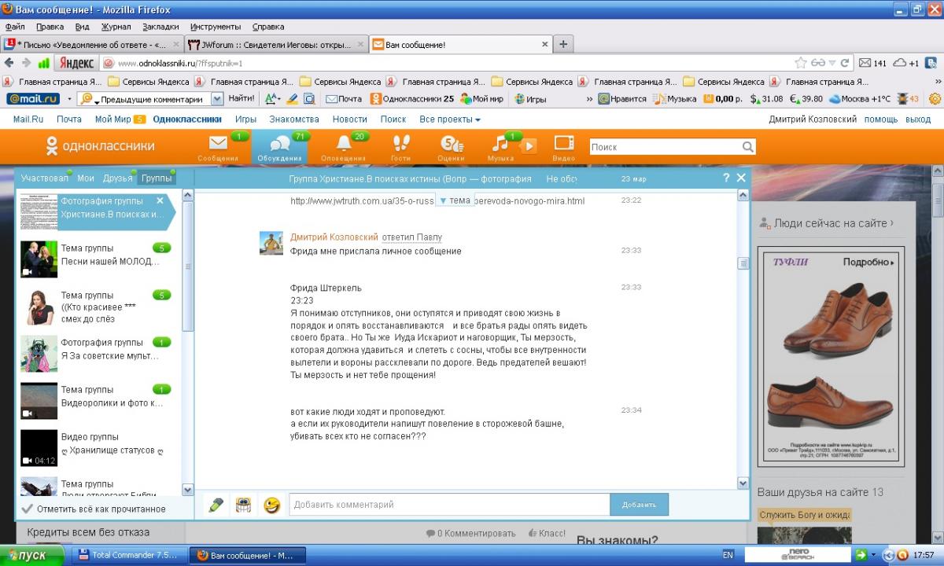Click the smiley emoticon icon beside comment field
944x566 pixels.
click(x=272, y=505)
